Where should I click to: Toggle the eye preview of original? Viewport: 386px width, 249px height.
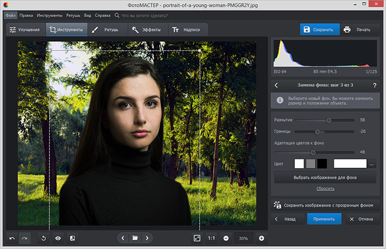58,238
